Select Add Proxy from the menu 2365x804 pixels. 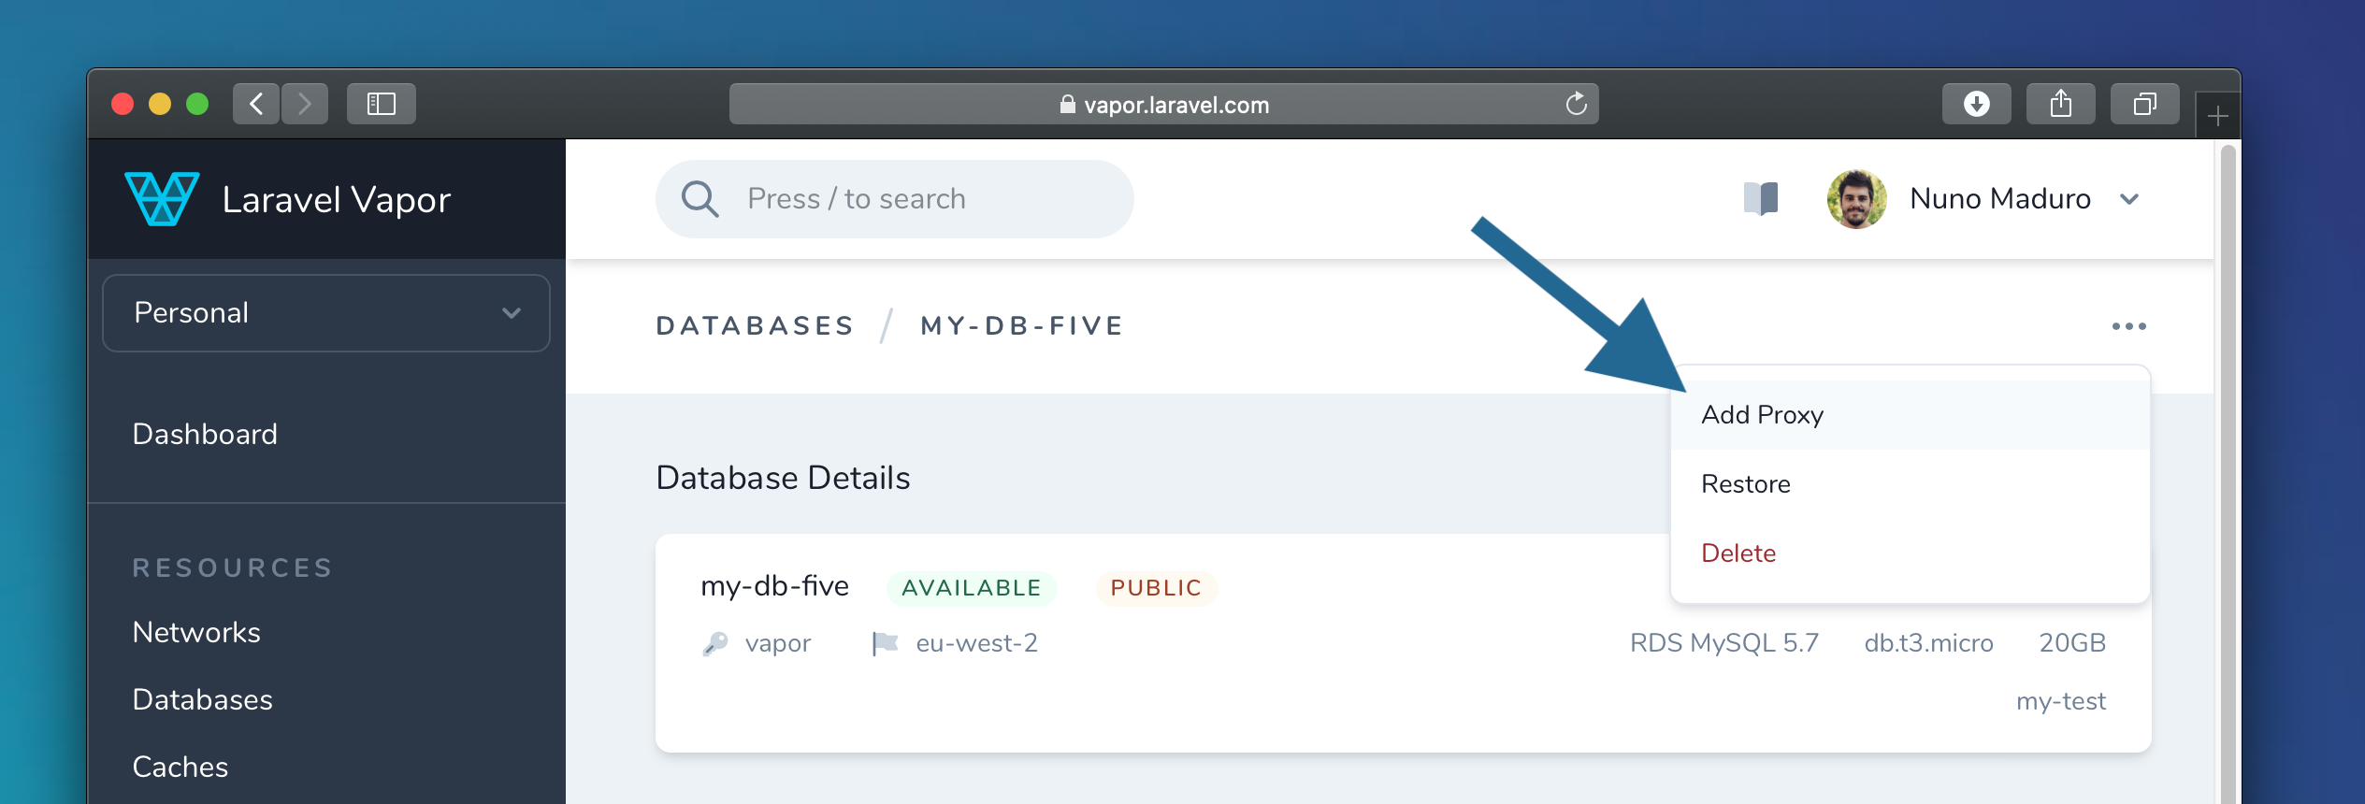pyautogui.click(x=1910, y=415)
